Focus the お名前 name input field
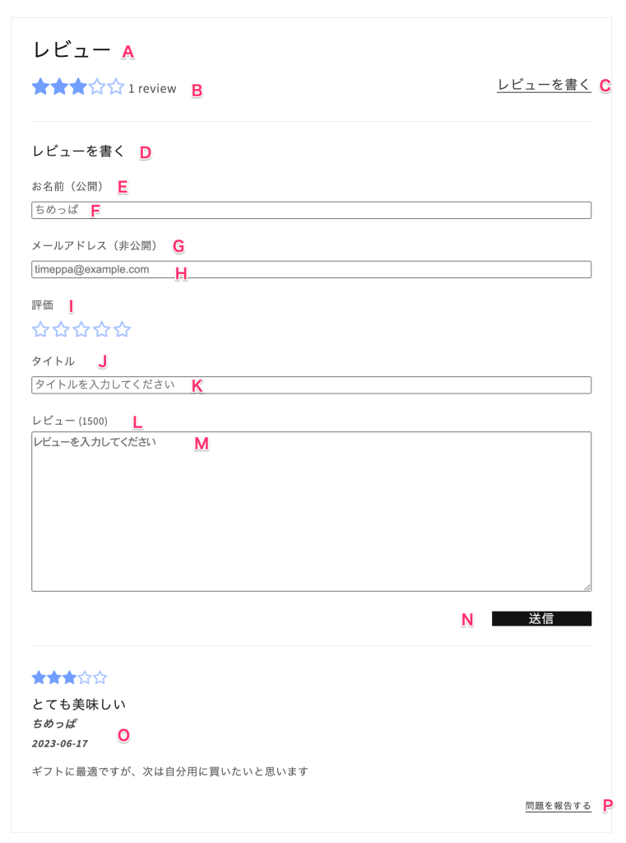Image resolution: width=626 pixels, height=843 pixels. tap(311, 210)
